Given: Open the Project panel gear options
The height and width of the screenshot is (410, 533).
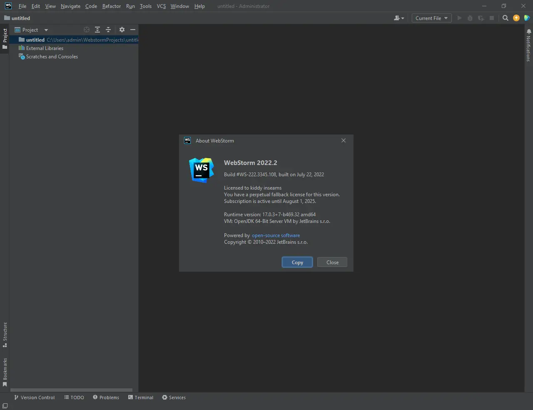Looking at the screenshot, I should tap(122, 30).
